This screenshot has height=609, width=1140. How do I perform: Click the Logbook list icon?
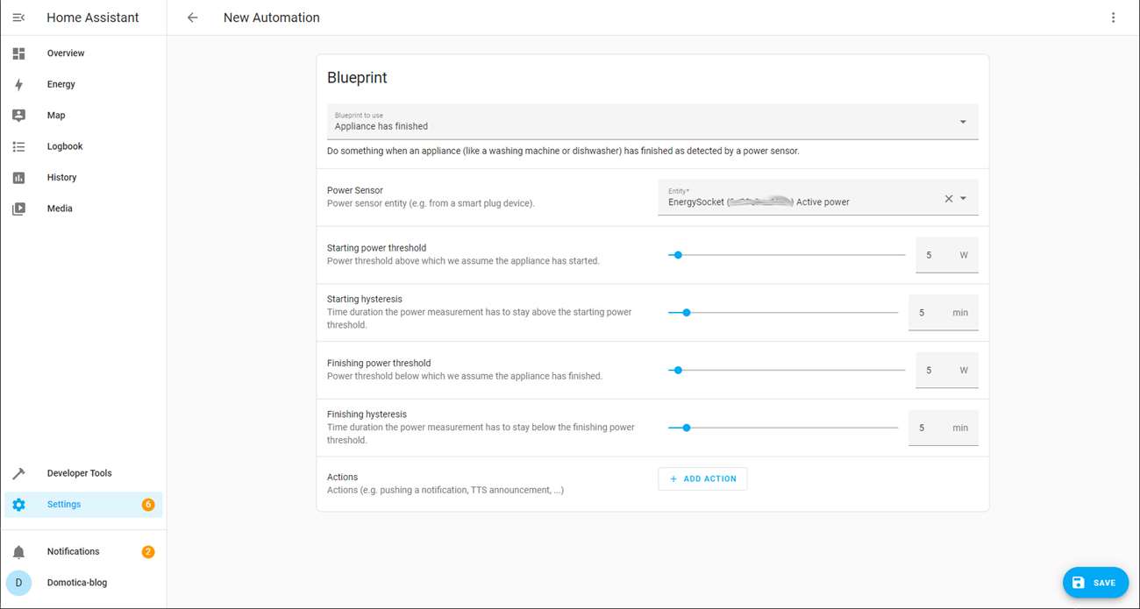tap(18, 146)
